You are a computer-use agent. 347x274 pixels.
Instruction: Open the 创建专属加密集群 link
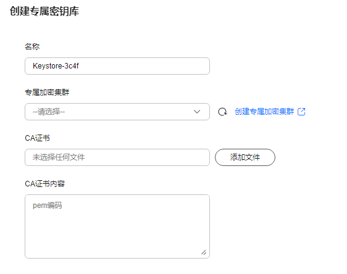(x=264, y=112)
